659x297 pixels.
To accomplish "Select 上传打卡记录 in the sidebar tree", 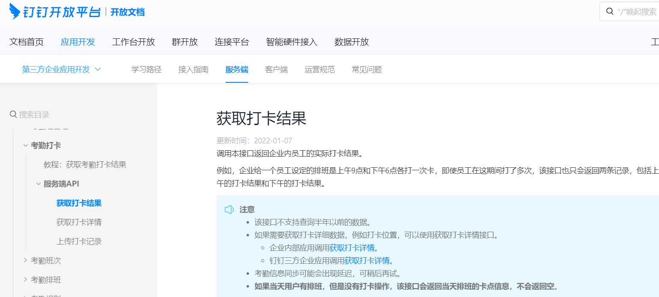I will [79, 242].
